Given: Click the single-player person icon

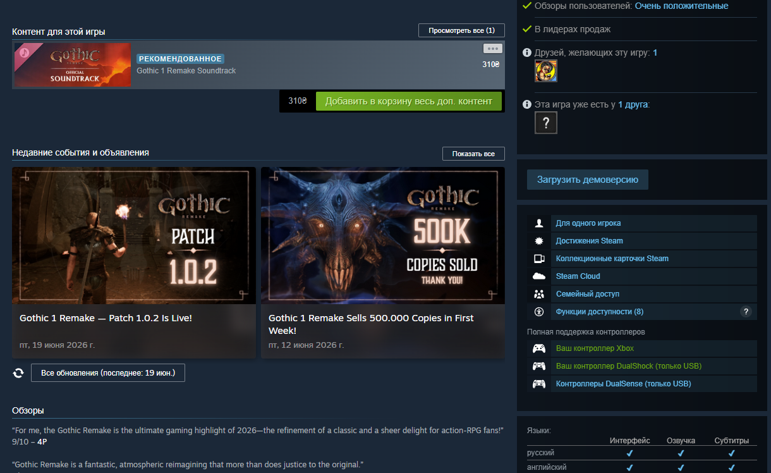Looking at the screenshot, I should tap(539, 223).
